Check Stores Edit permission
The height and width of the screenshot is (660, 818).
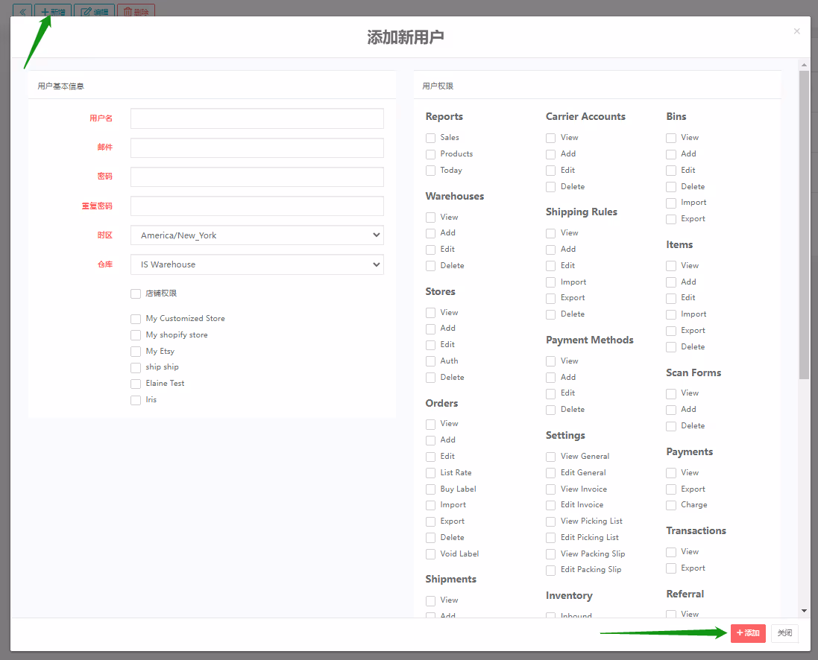coord(430,345)
